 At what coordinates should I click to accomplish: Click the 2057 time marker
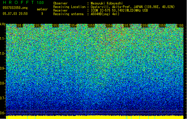127,26
